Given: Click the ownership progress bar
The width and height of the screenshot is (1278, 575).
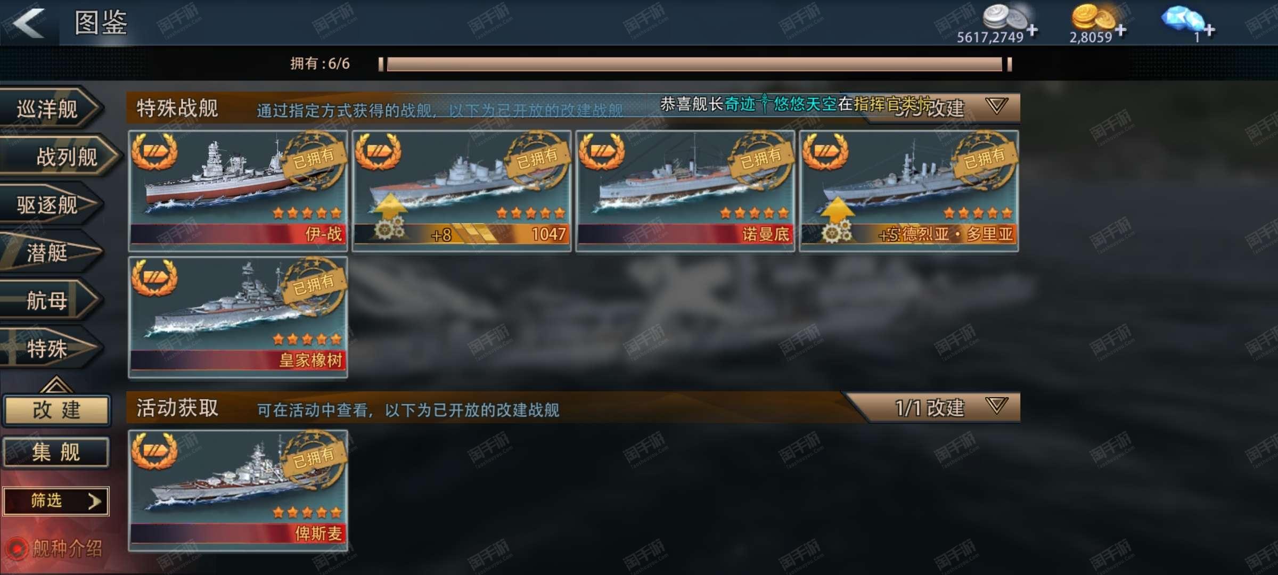Looking at the screenshot, I should coord(695,64).
